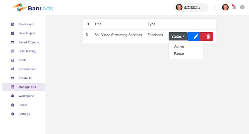Open the Workspace selector in header
Viewport: 249px width, 134px height.
tap(191, 7)
